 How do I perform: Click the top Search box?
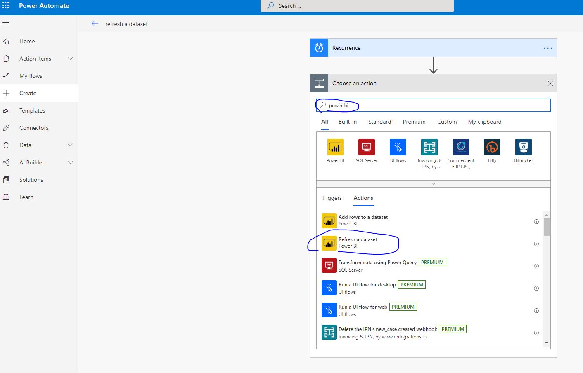357,6
